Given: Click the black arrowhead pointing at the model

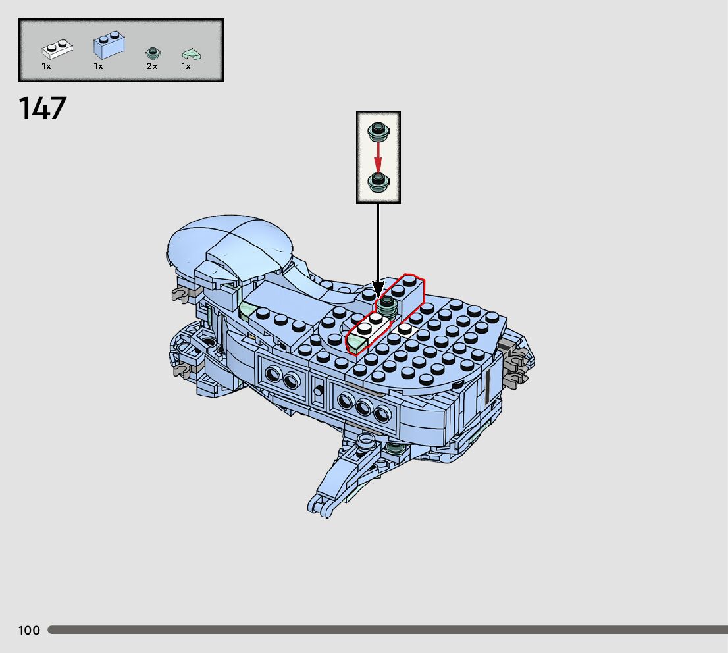Looking at the screenshot, I should (x=378, y=290).
